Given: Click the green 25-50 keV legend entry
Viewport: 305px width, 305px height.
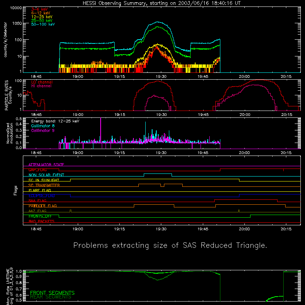Looking at the screenshot, I should pos(42,21).
